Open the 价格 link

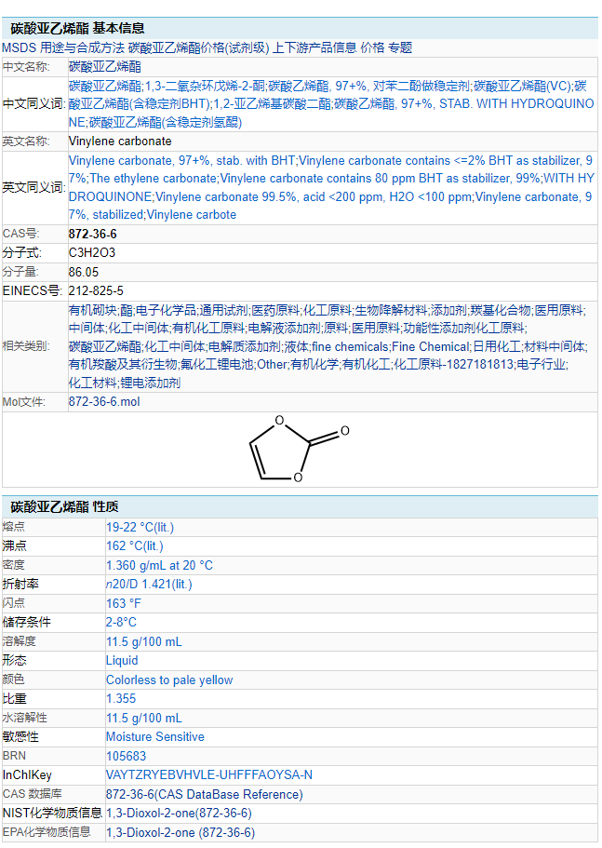(x=372, y=47)
